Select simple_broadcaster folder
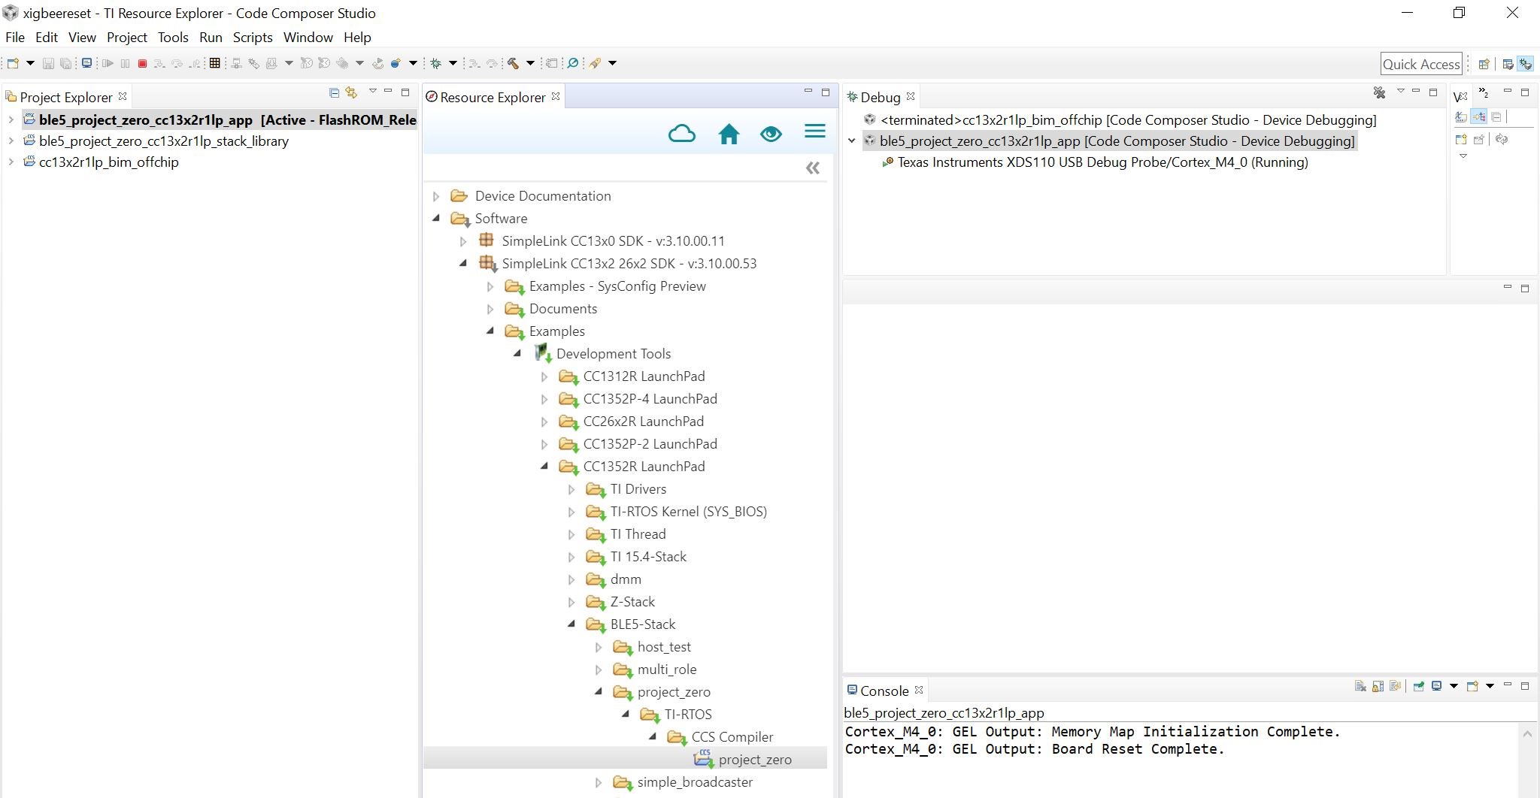 pos(695,782)
